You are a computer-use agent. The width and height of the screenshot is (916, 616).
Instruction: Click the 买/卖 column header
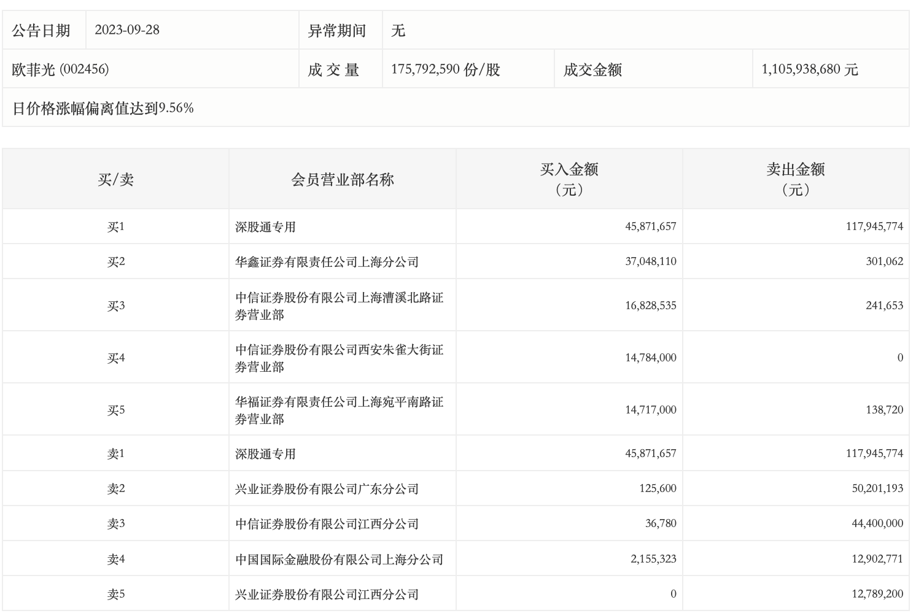click(115, 180)
